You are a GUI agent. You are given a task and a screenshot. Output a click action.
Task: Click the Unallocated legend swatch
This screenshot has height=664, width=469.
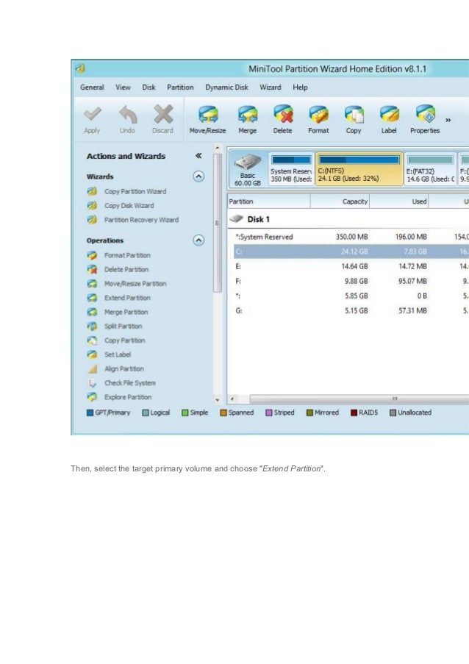[393, 413]
